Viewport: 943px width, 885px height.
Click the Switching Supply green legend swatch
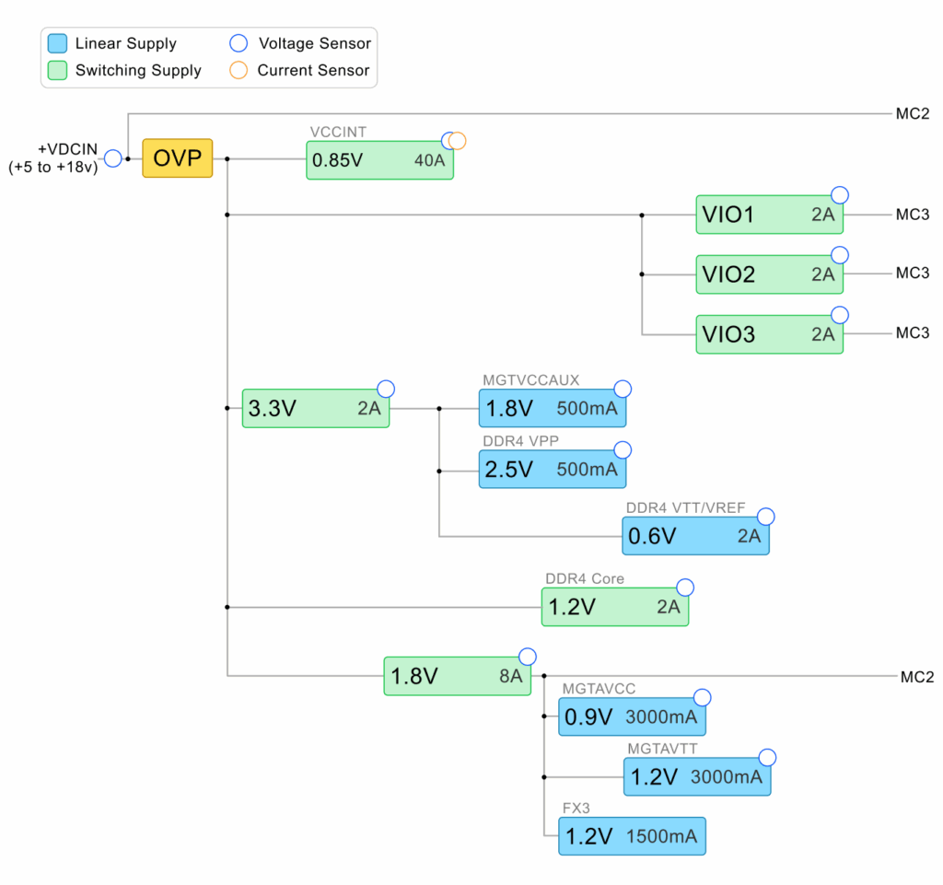point(57,70)
